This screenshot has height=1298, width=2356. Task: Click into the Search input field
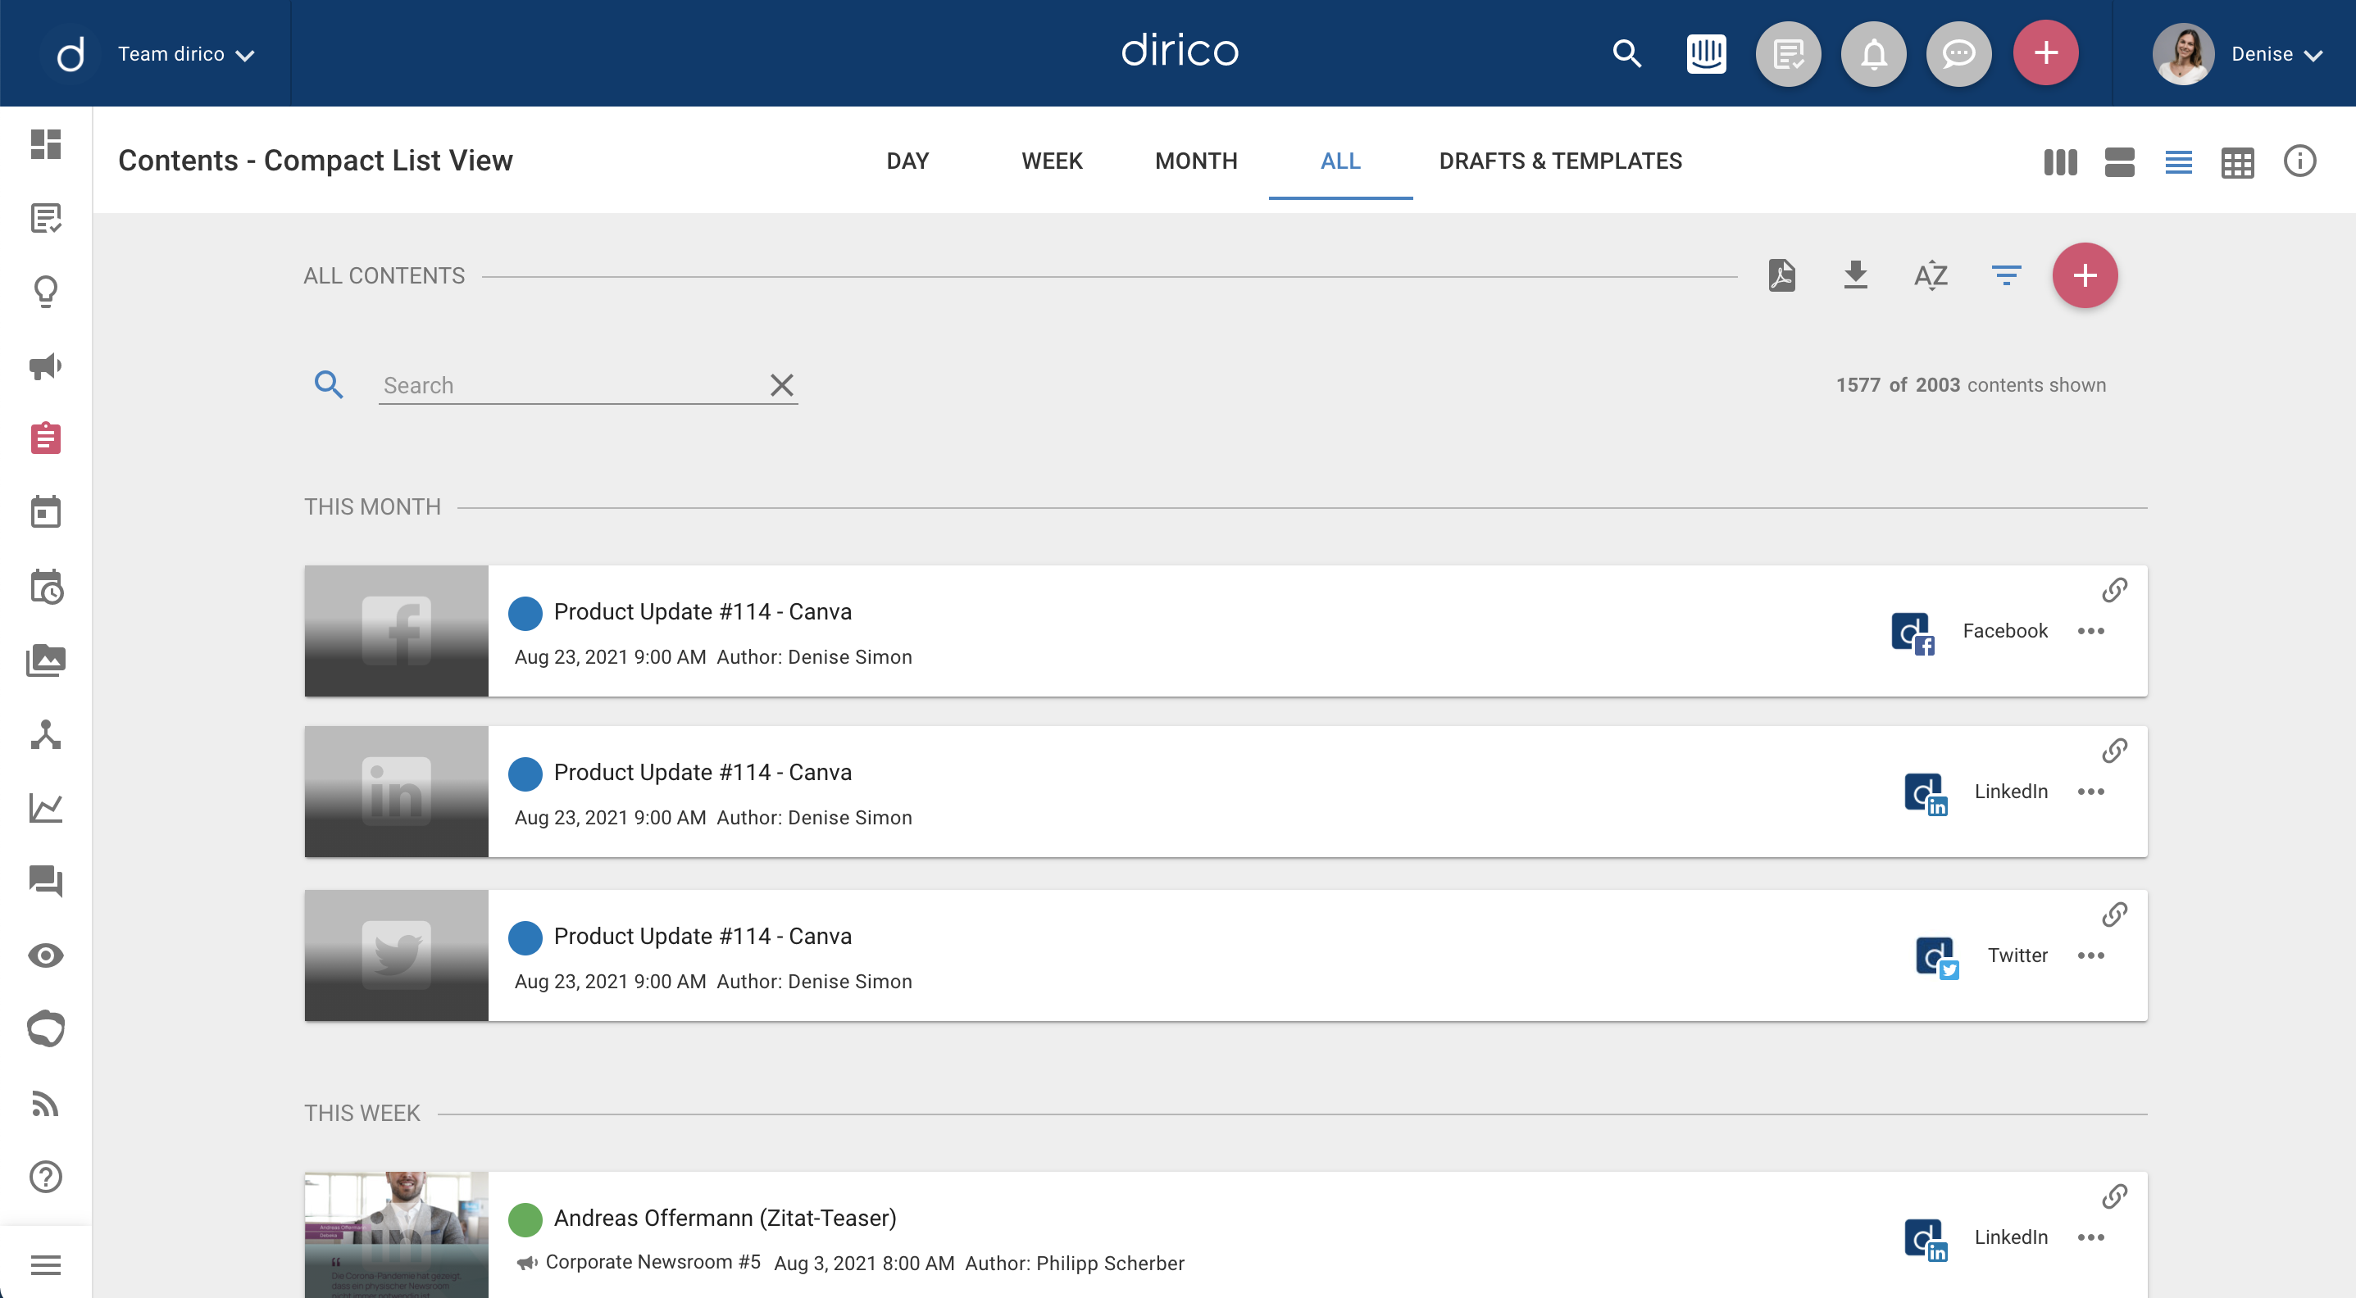point(567,385)
